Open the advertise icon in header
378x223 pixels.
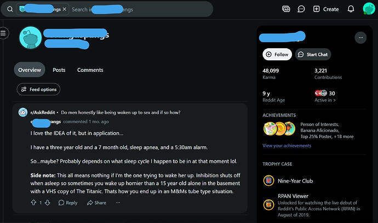[286, 9]
